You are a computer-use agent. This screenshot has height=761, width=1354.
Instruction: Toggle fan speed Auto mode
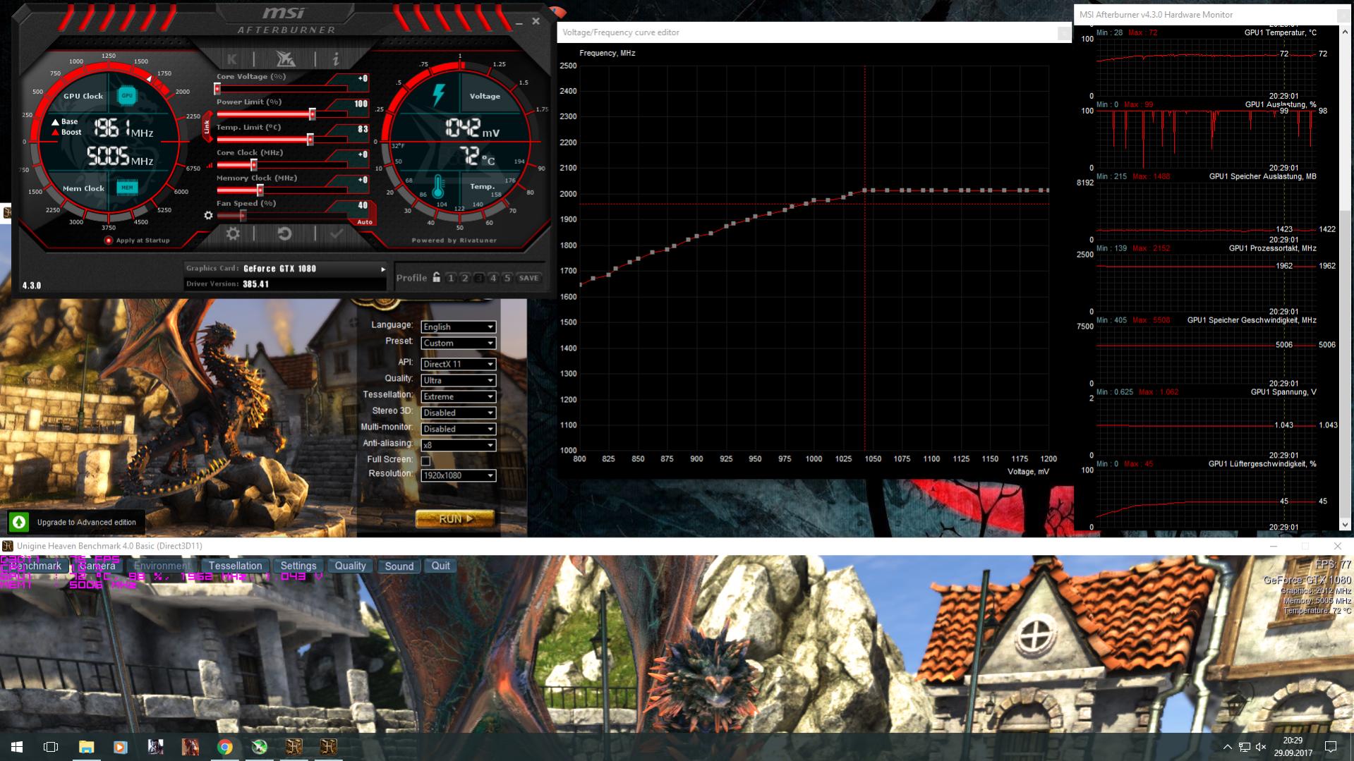click(x=365, y=222)
